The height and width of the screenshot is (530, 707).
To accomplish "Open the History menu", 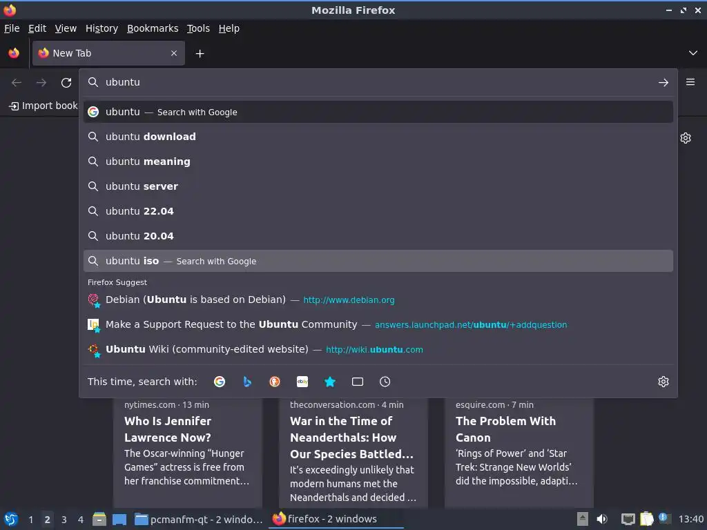I will [x=102, y=28].
